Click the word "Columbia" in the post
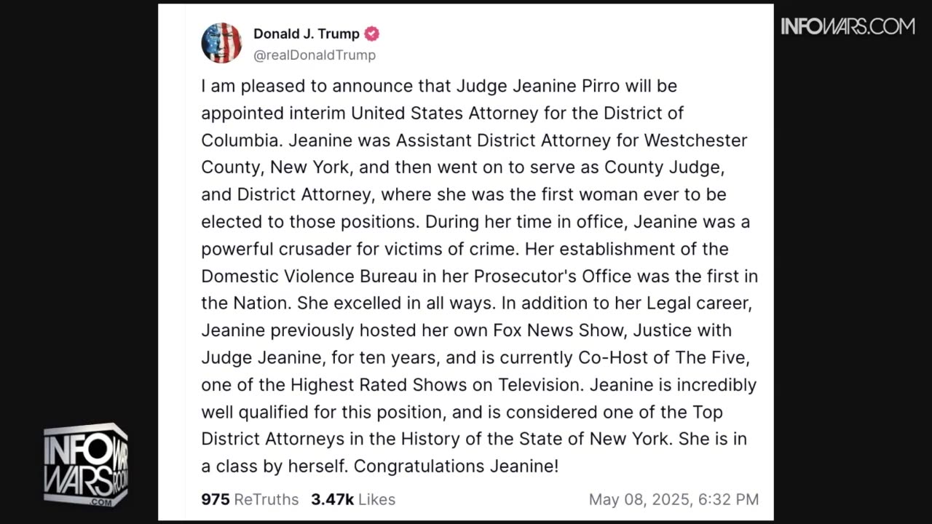932x524 pixels. (234, 140)
